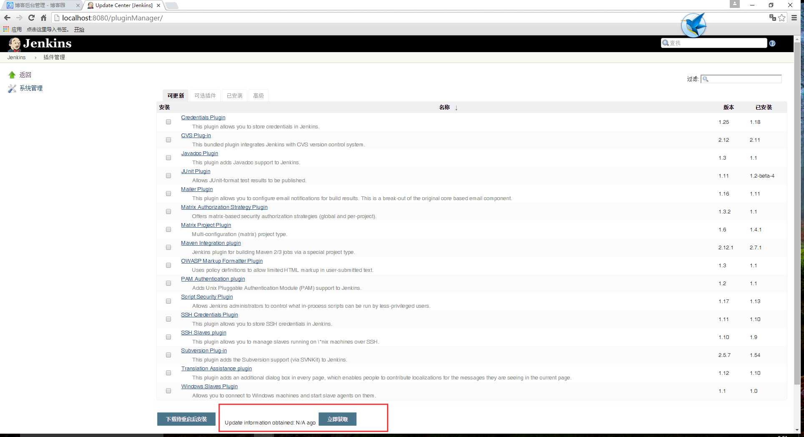Image resolution: width=804 pixels, height=437 pixels.
Task: Click the 已安装 column header
Action: 764,107
